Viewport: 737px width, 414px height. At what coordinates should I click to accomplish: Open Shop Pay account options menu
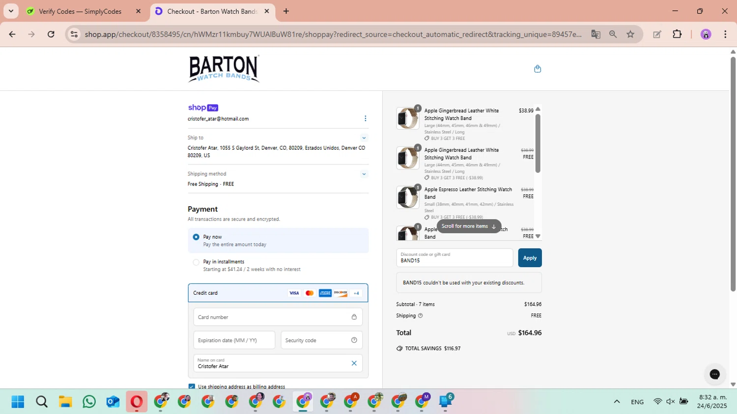(365, 118)
